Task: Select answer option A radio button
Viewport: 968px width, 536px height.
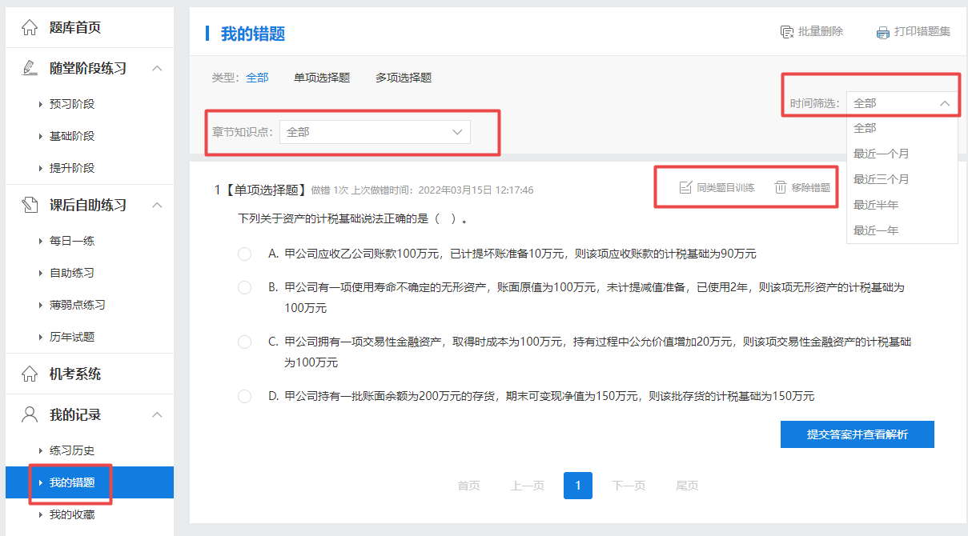Action: pyautogui.click(x=245, y=254)
